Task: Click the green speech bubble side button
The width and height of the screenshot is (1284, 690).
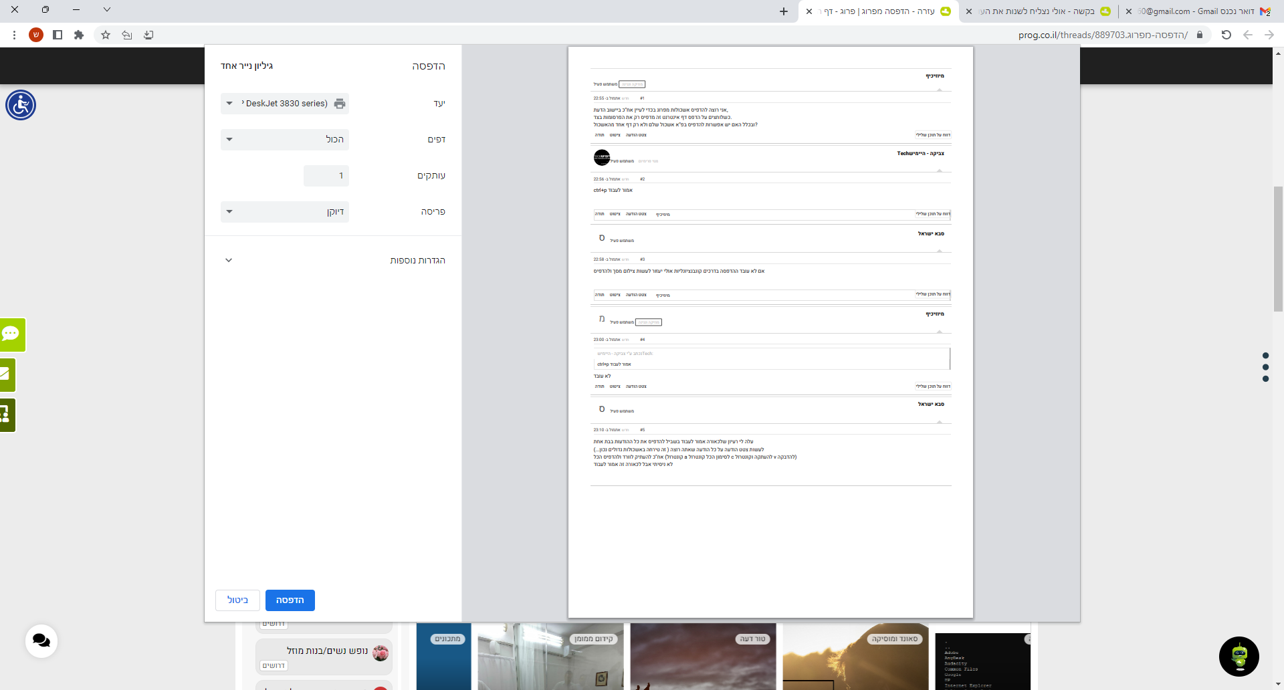Action: pyautogui.click(x=11, y=334)
